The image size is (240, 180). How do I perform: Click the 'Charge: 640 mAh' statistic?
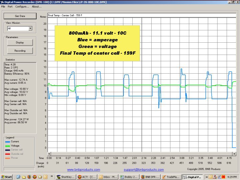pyautogui.click(x=14, y=71)
